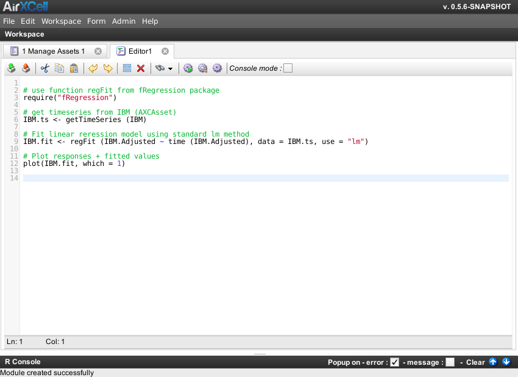Uncheck Popup on error checkbox
518x377 pixels.
(394, 362)
